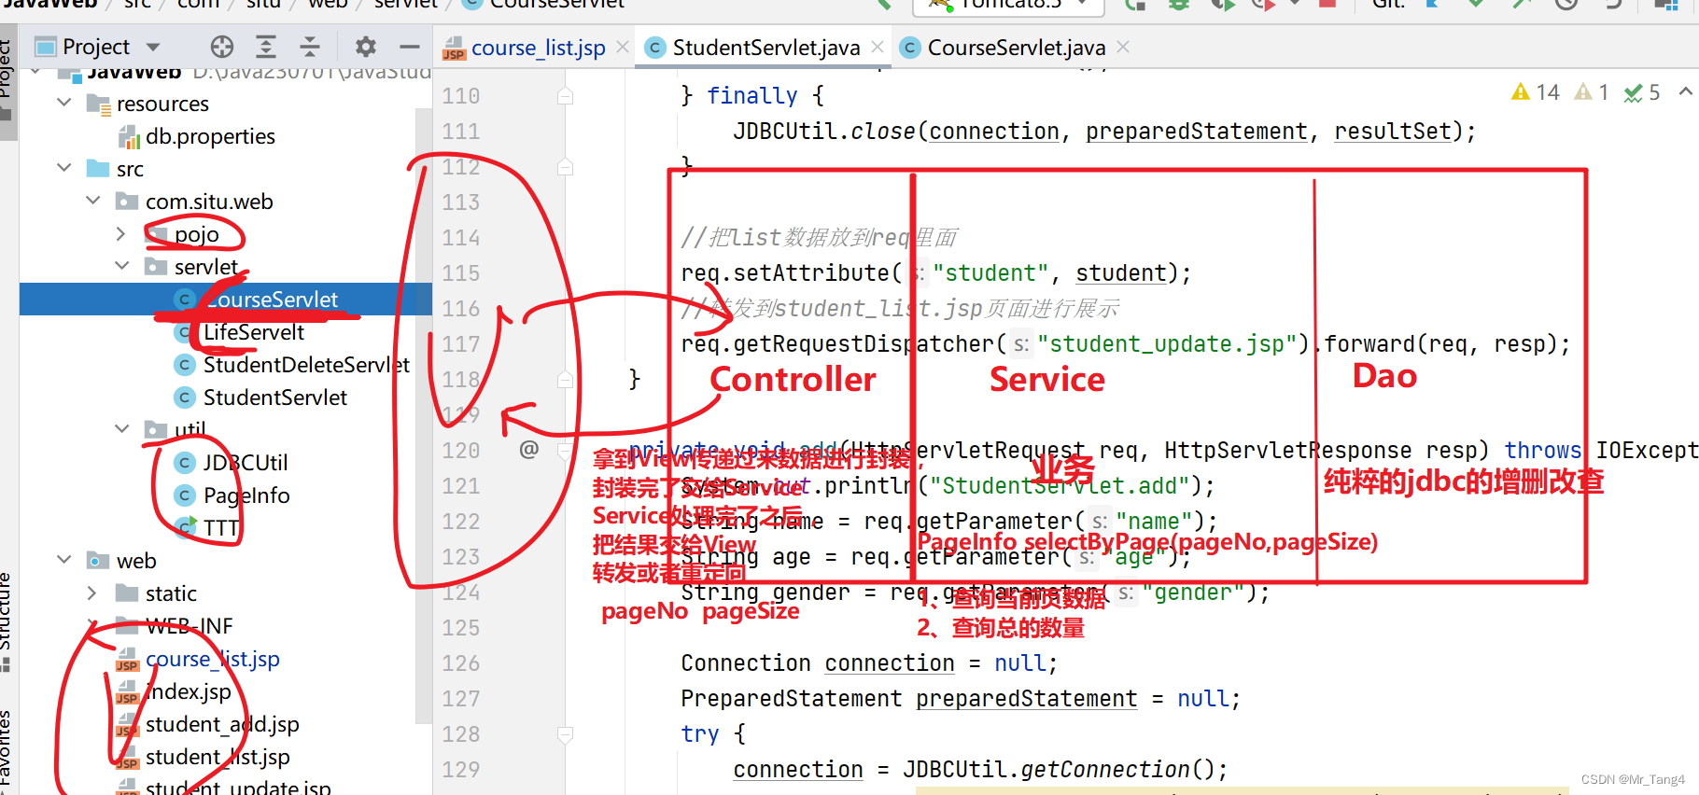Viewport: 1699px width, 795px height.
Task: Collapse the resources folder
Action: (64, 103)
